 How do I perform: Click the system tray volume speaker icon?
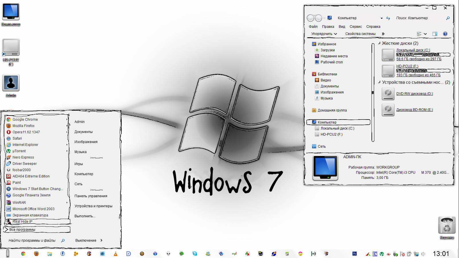tap(423, 254)
